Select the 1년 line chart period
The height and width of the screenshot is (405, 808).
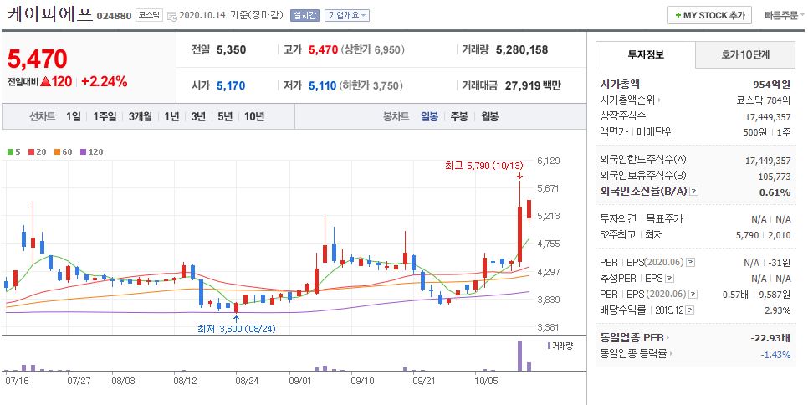(171, 116)
